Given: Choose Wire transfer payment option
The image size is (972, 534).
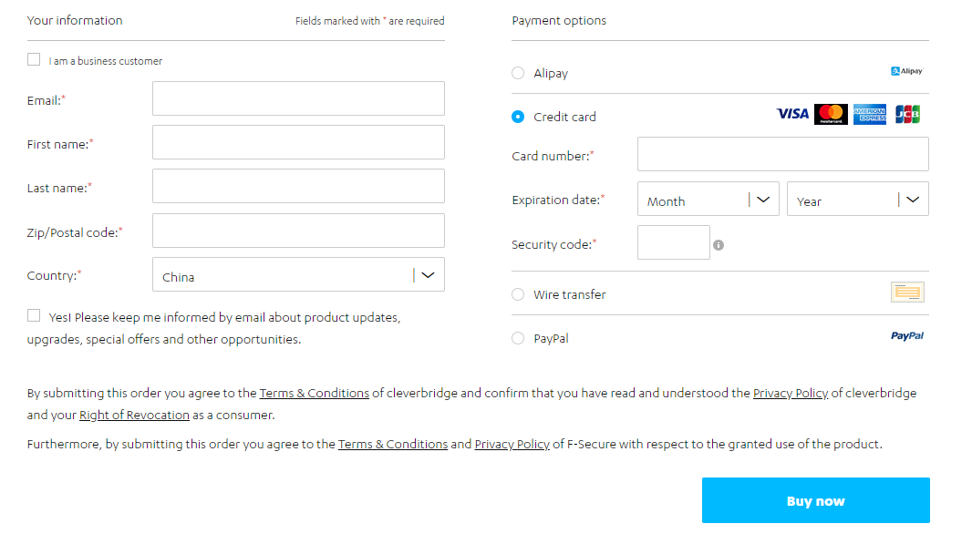Looking at the screenshot, I should tap(518, 294).
